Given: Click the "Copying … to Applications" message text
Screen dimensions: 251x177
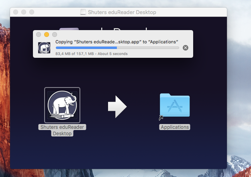Looking at the screenshot, I should tap(117, 42).
